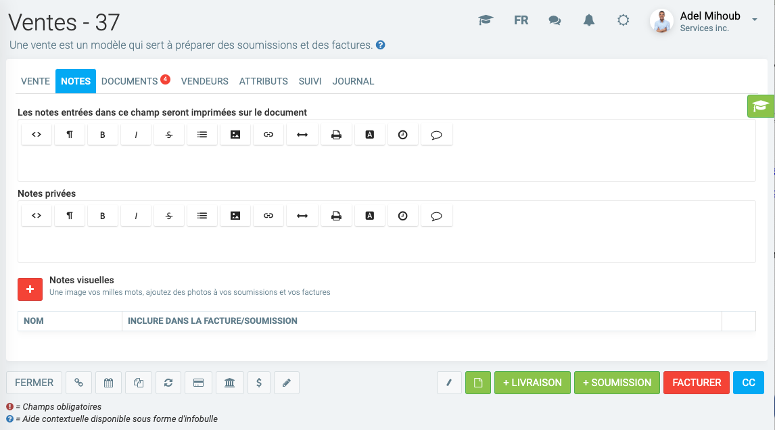775x430 pixels.
Task: Switch to the DOCUMENTS tab
Action: point(130,81)
